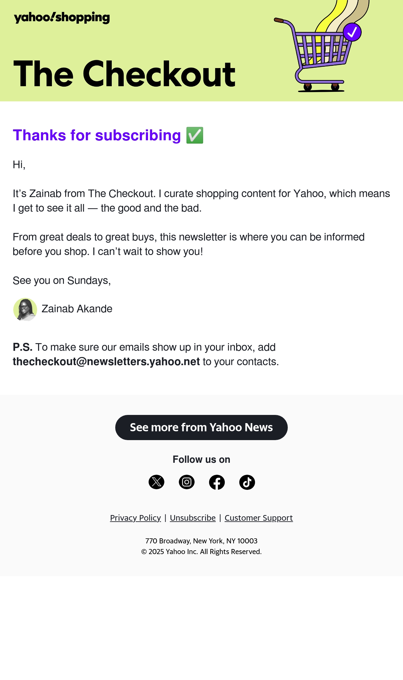Click the 2025 Yahoo Inc. copyright line
The image size is (403, 680).
201,552
